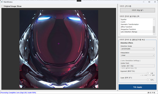
Task: Click the Apply button
Action: (x=138, y=87)
